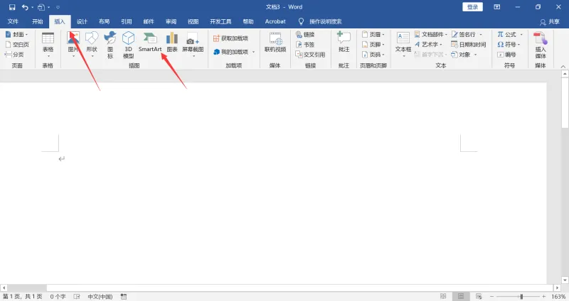Screen dimensions: 569x301
Task: Insert a 书签 bookmark
Action: coord(305,45)
